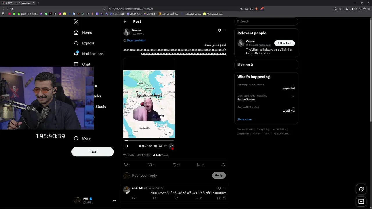Open new browser tab

pos(39,3)
